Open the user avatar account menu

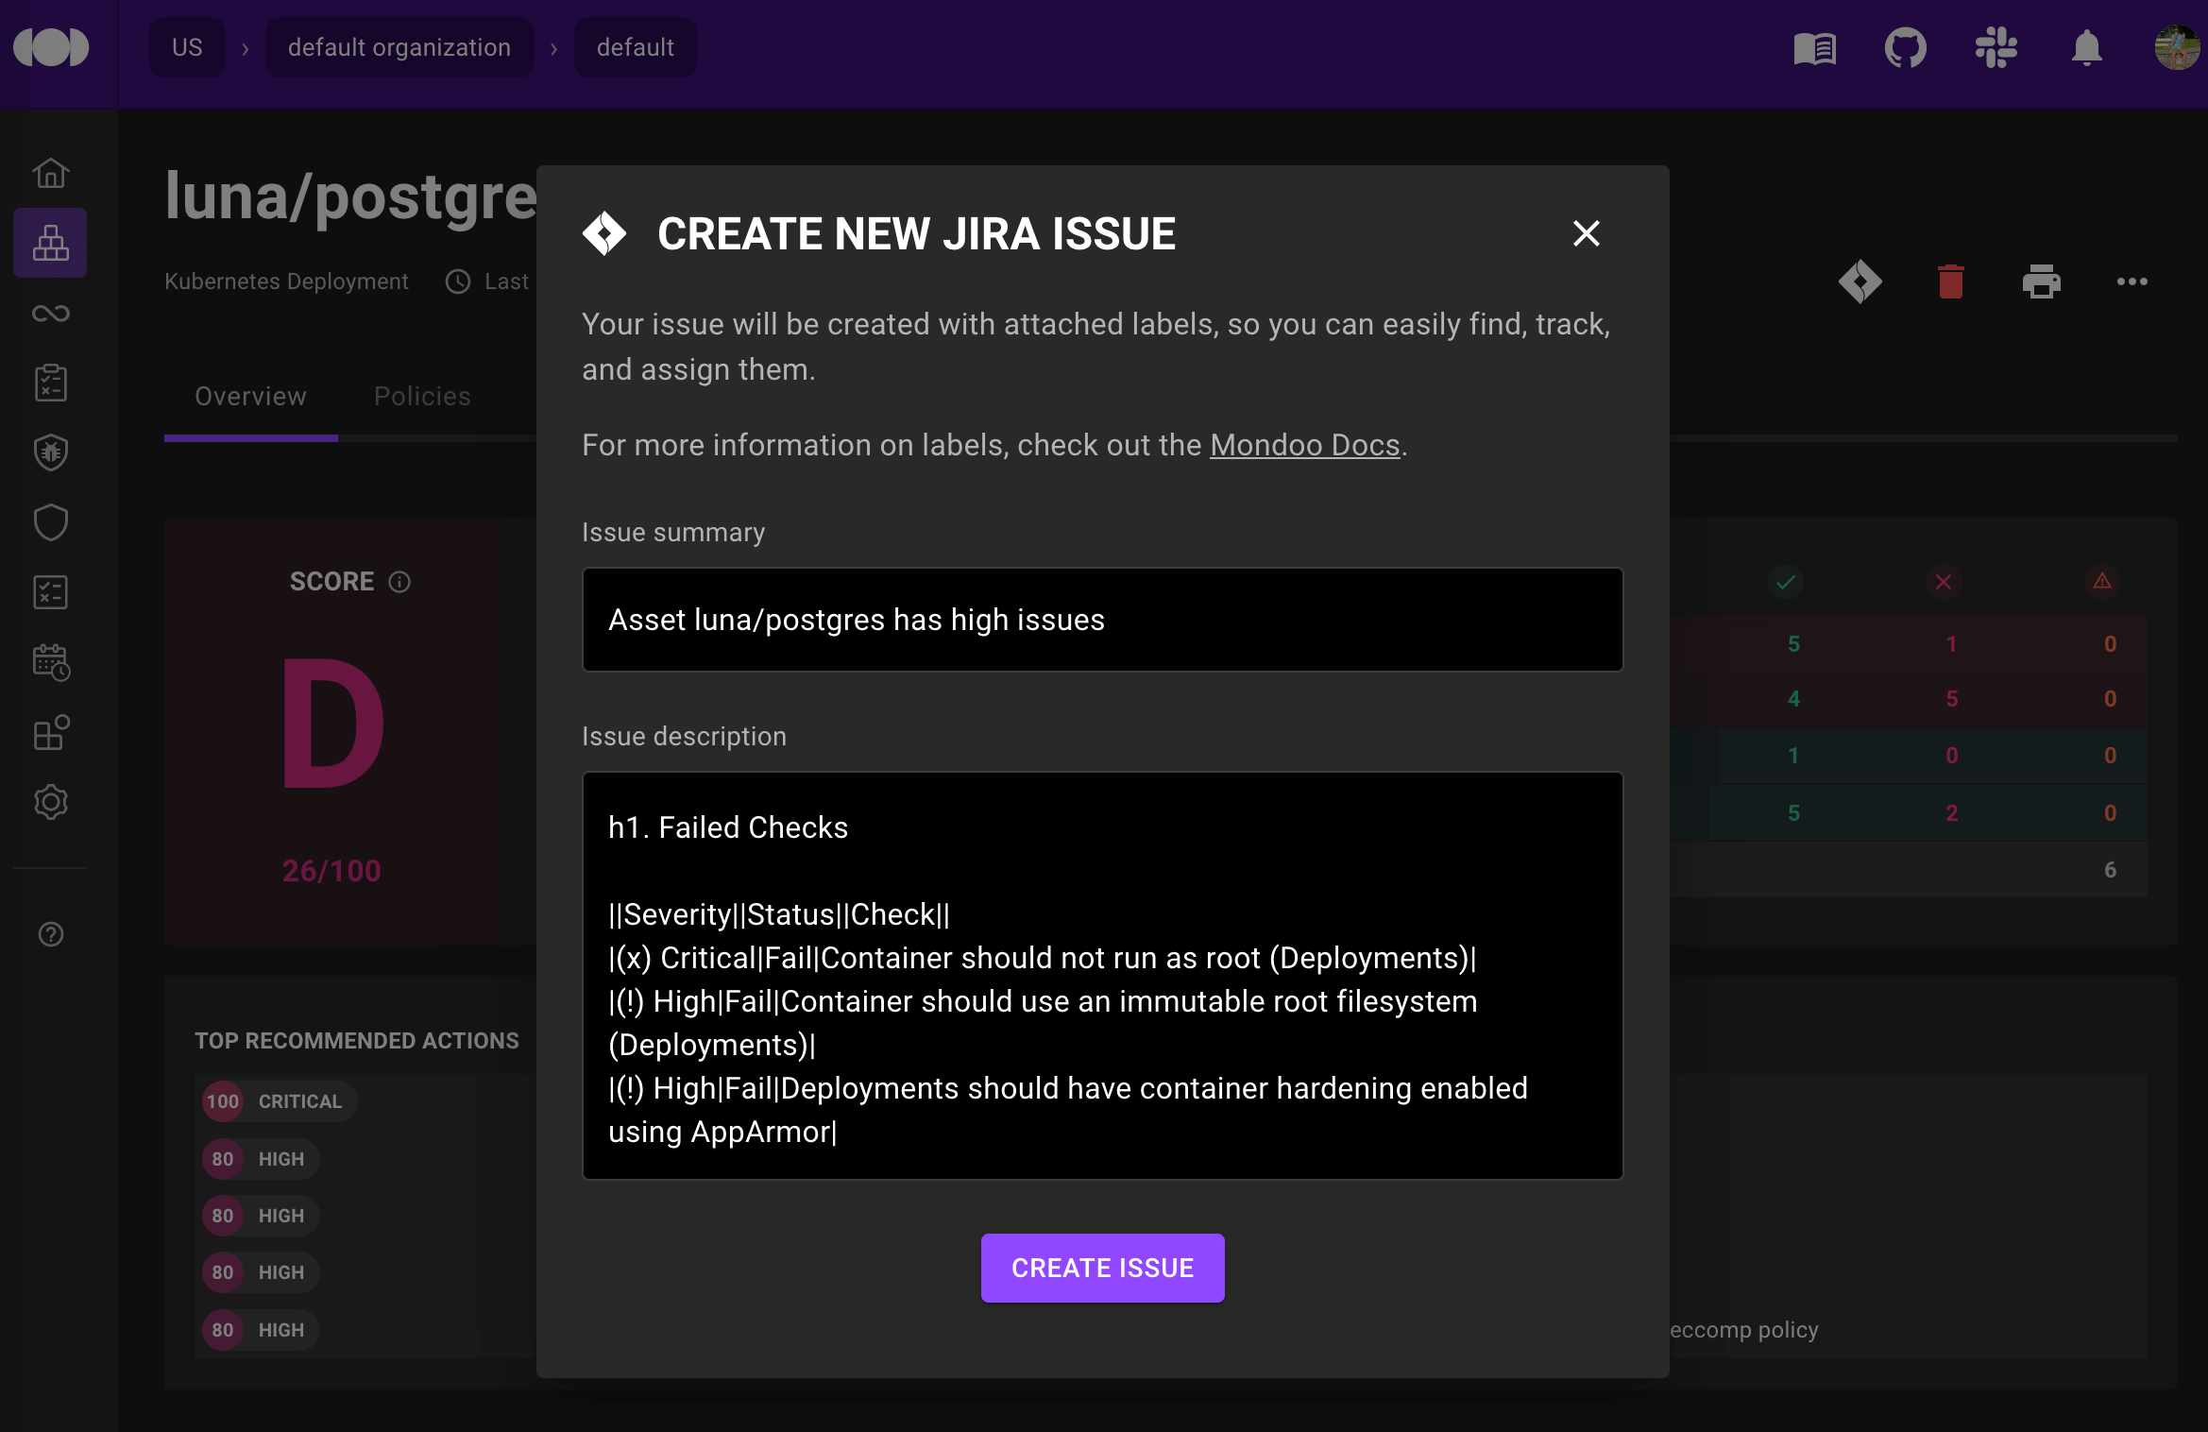(x=2178, y=47)
